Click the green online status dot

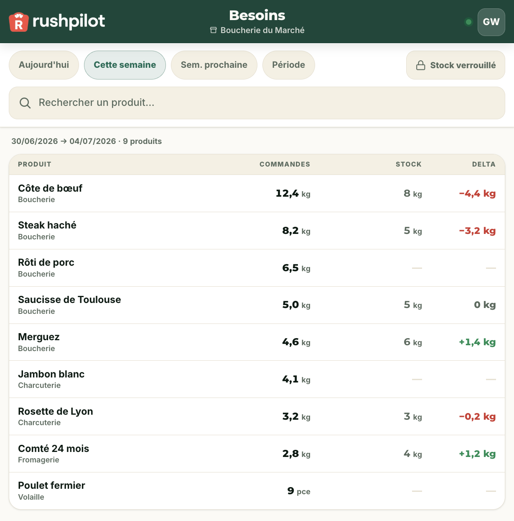click(x=468, y=22)
